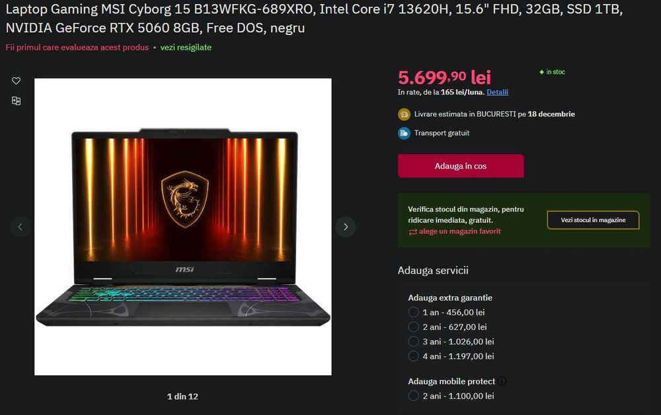The width and height of the screenshot is (661, 415).
Task: Click Adauga in cos button
Action: (x=461, y=166)
